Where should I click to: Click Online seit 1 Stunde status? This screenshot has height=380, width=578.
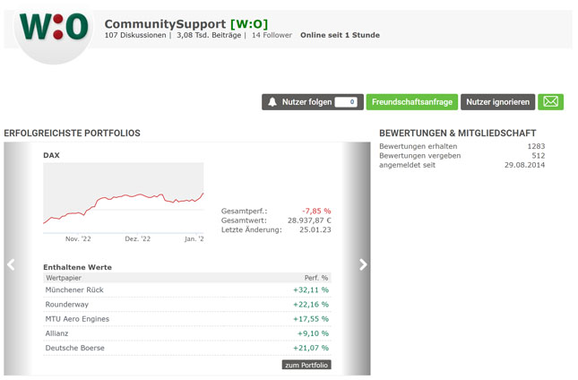point(340,35)
